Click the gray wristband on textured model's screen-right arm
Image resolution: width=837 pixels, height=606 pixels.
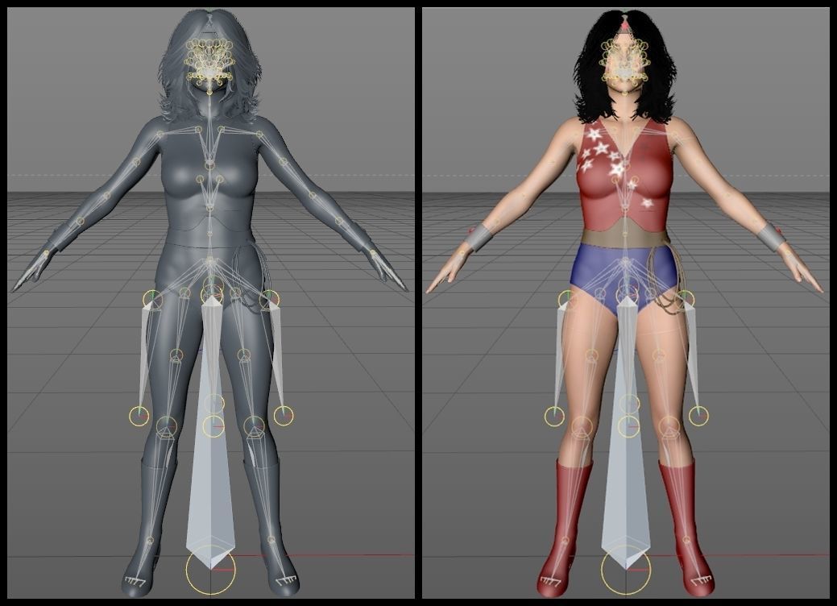click(x=771, y=238)
